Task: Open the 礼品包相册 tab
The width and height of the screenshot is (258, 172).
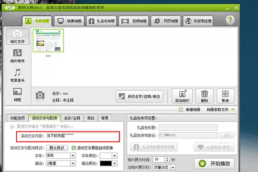Action: pyautogui.click(x=101, y=21)
